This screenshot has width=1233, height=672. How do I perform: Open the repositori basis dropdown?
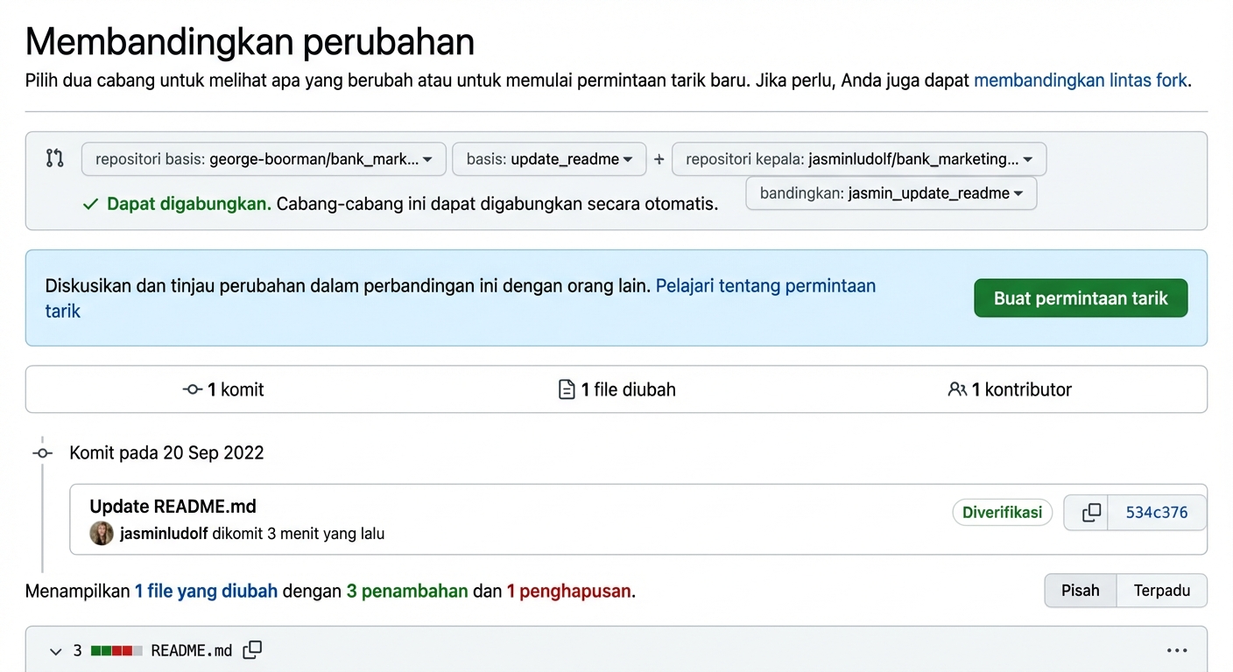(264, 159)
